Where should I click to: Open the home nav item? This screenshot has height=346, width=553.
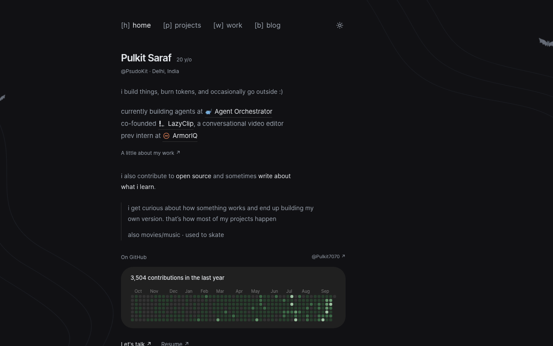click(x=136, y=26)
